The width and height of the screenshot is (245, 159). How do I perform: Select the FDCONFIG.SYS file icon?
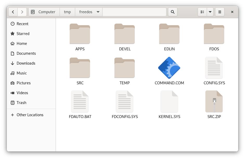pyautogui.click(x=125, y=101)
